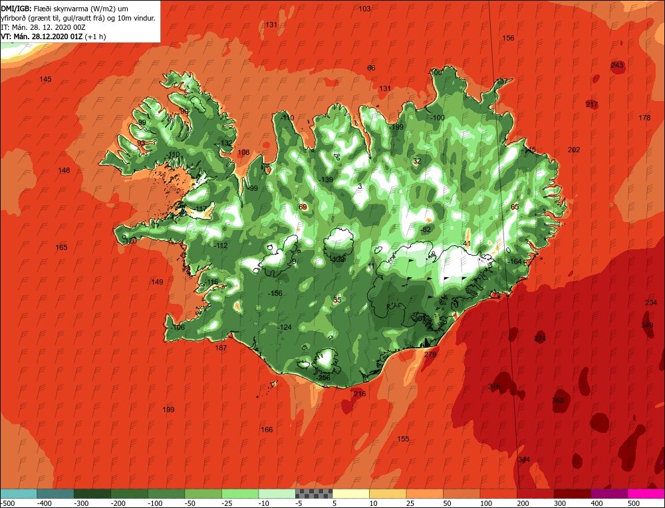The width and height of the screenshot is (665, 508).
Task: Click the dark teal legend swatch between -400 and -300
Action: (x=55, y=493)
